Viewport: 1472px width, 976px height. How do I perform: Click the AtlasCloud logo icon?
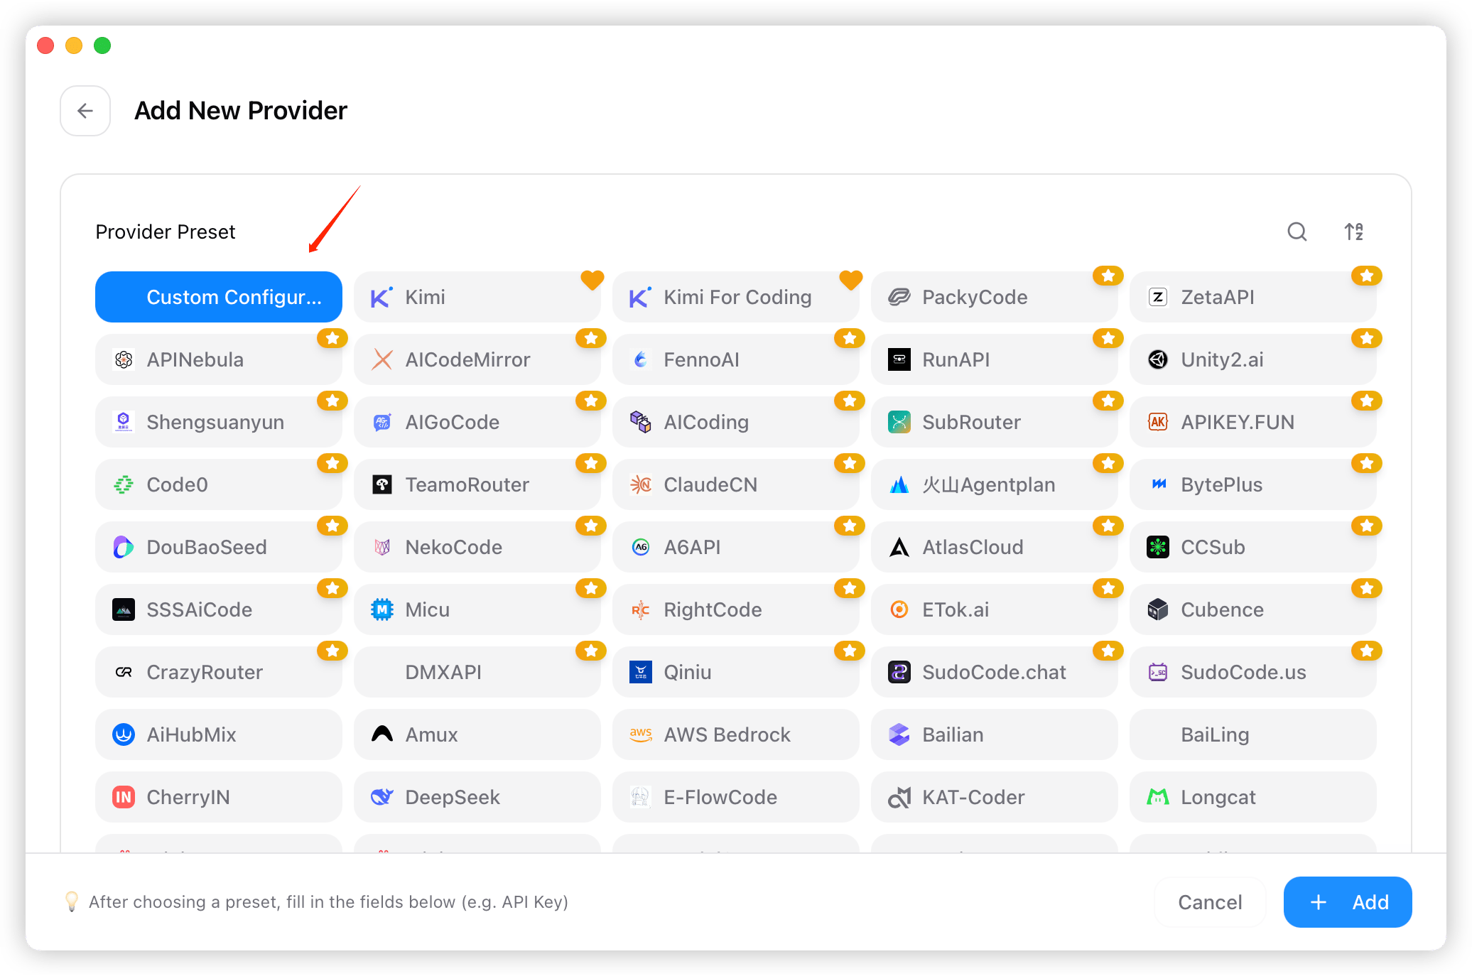tap(899, 547)
